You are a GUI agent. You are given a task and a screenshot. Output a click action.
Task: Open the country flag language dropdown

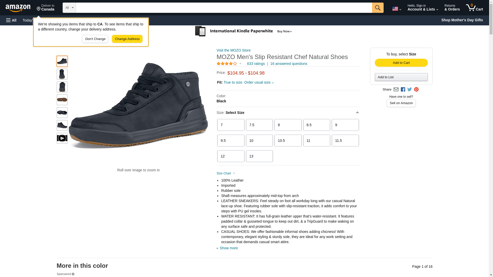tap(396, 9)
